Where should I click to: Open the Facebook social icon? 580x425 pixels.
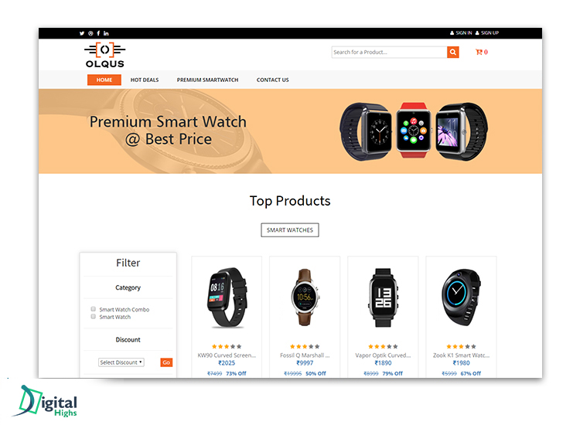tap(98, 33)
